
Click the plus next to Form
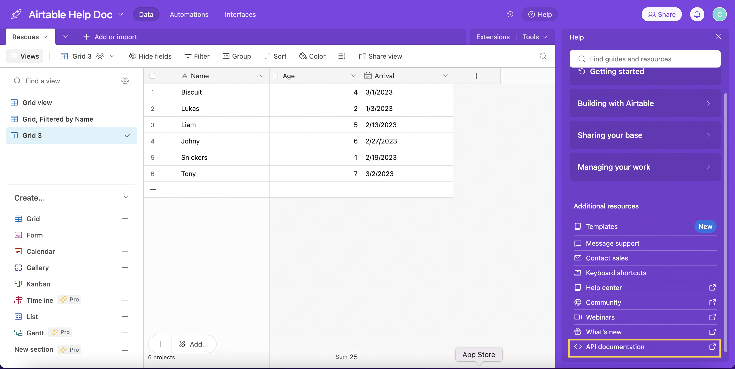[125, 235]
